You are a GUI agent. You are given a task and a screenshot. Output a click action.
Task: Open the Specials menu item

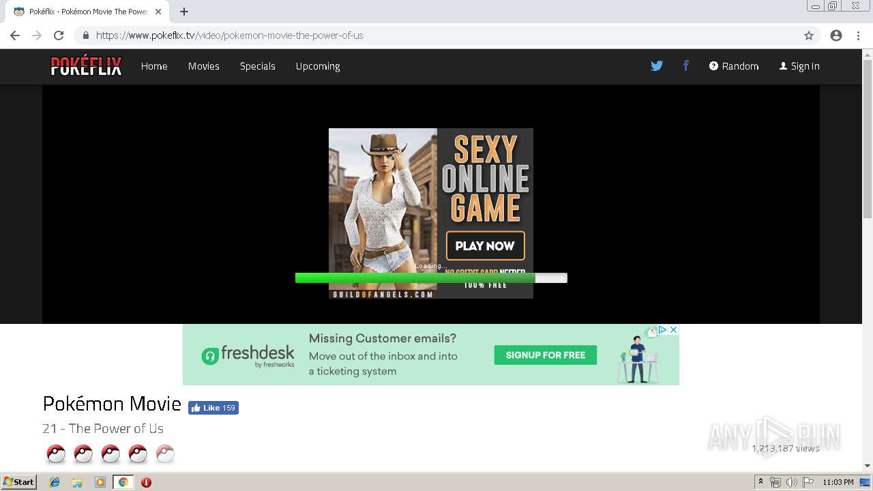(258, 66)
